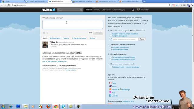Click the Поиск button for user search

(x=142, y=39)
